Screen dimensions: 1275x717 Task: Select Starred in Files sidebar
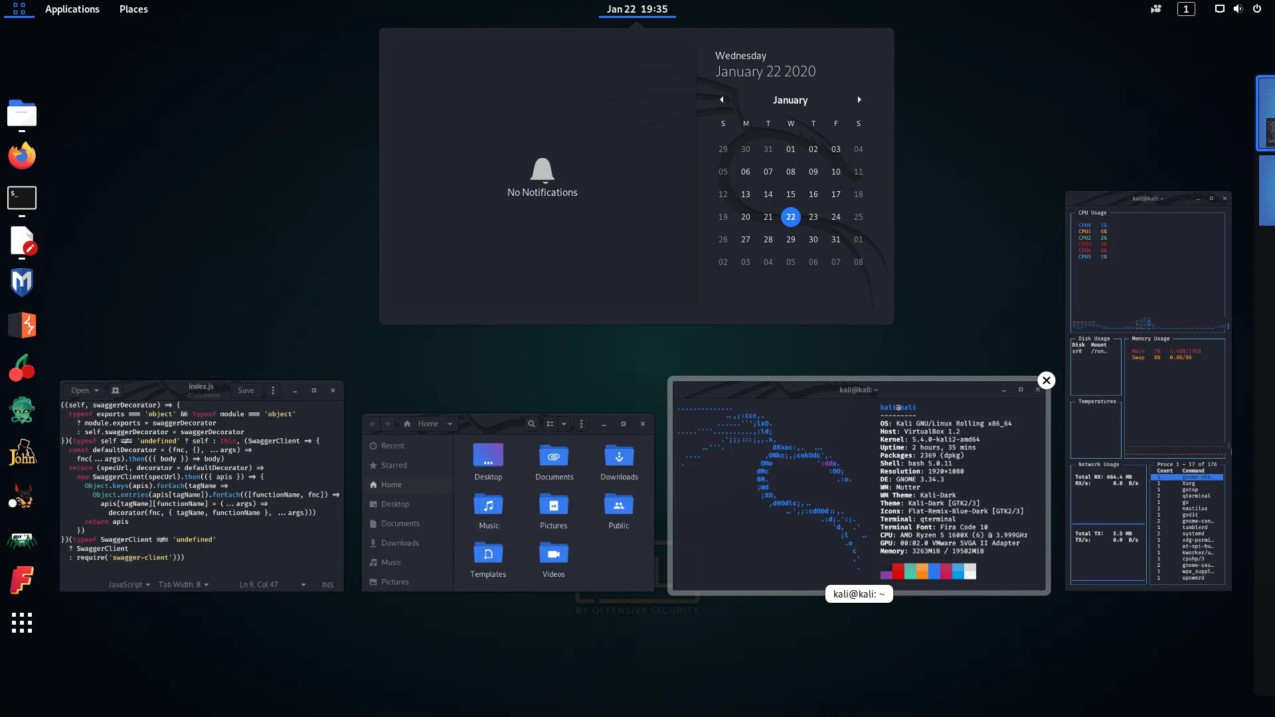click(x=394, y=465)
